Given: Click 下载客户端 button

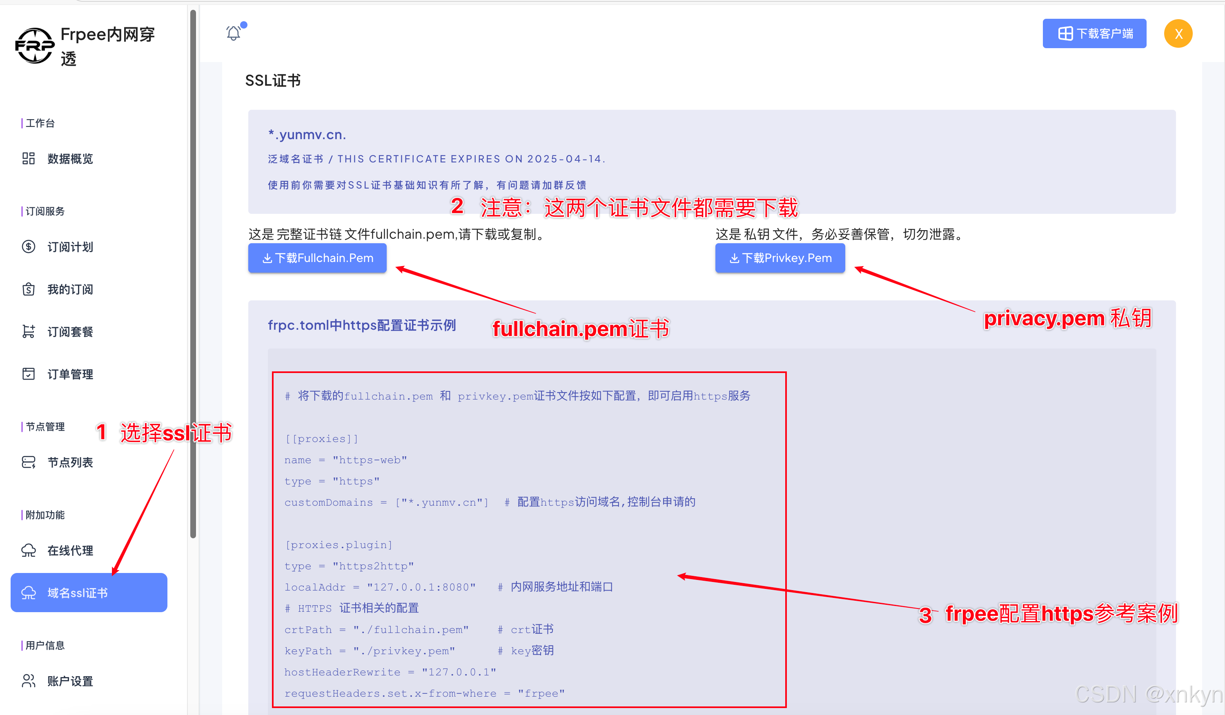Looking at the screenshot, I should pyautogui.click(x=1094, y=33).
